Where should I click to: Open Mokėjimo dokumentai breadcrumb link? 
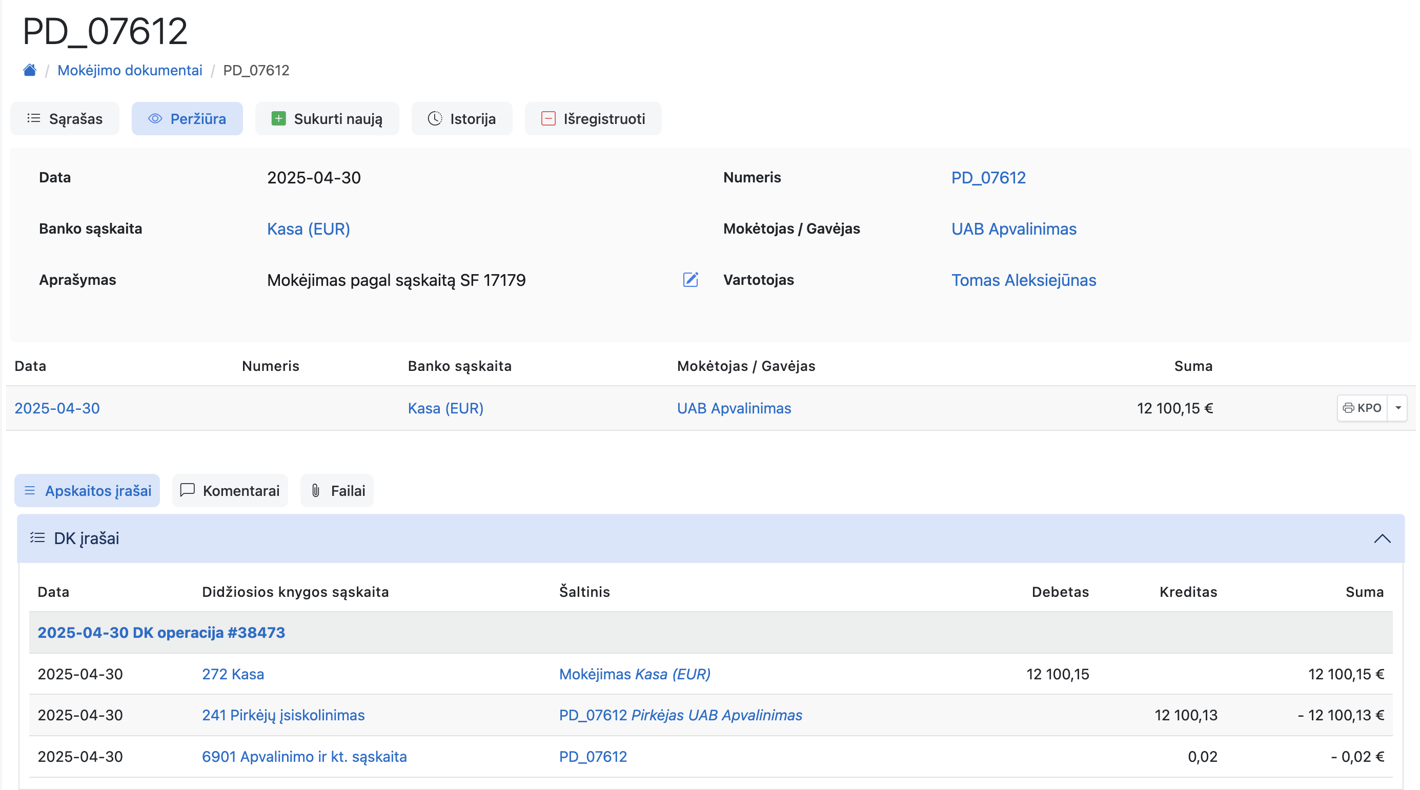(130, 70)
